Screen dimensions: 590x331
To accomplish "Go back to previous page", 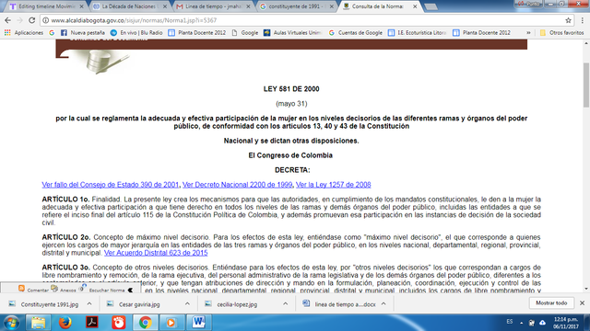I will (x=8, y=20).
